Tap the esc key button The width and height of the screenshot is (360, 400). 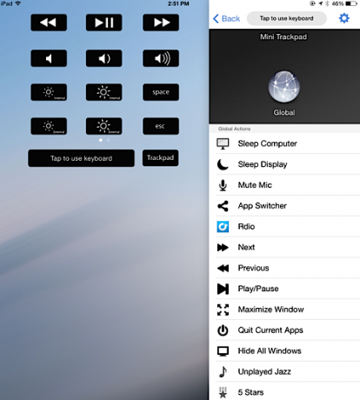(x=161, y=126)
